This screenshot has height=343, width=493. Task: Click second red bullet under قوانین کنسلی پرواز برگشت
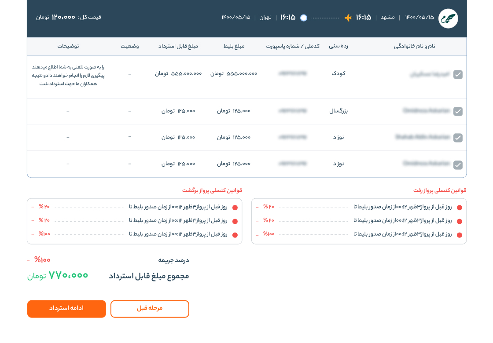(235, 221)
